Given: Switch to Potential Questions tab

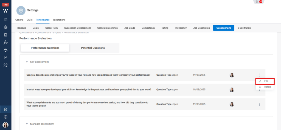Looking at the screenshot, I should pos(93,48).
